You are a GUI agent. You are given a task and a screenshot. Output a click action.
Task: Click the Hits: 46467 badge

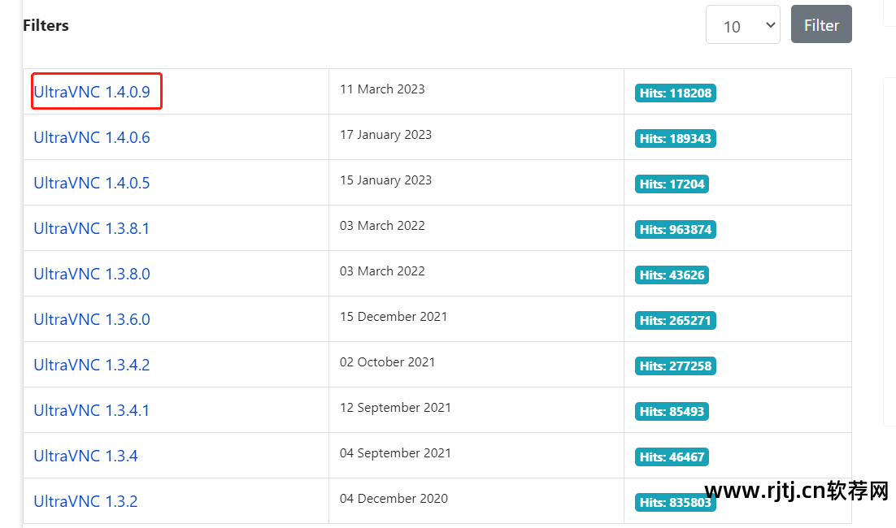672,457
